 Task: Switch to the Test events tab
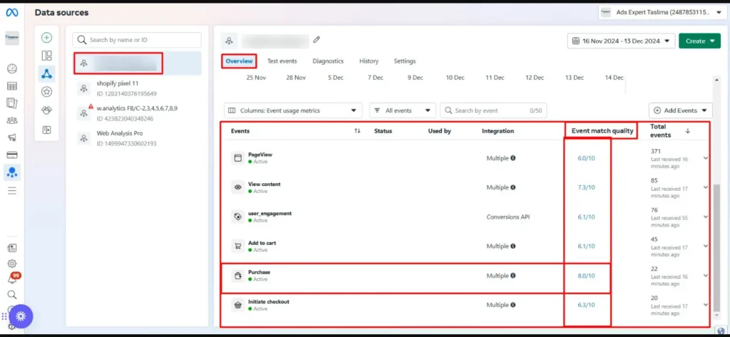coord(282,61)
